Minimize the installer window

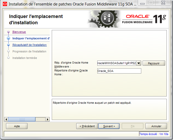tap(143, 3)
